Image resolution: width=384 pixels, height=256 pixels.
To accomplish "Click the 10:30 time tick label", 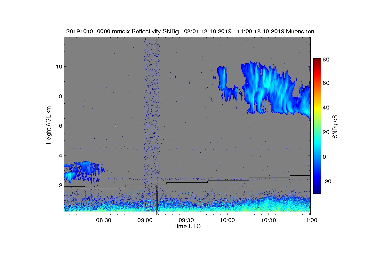I will pyautogui.click(x=268, y=220).
